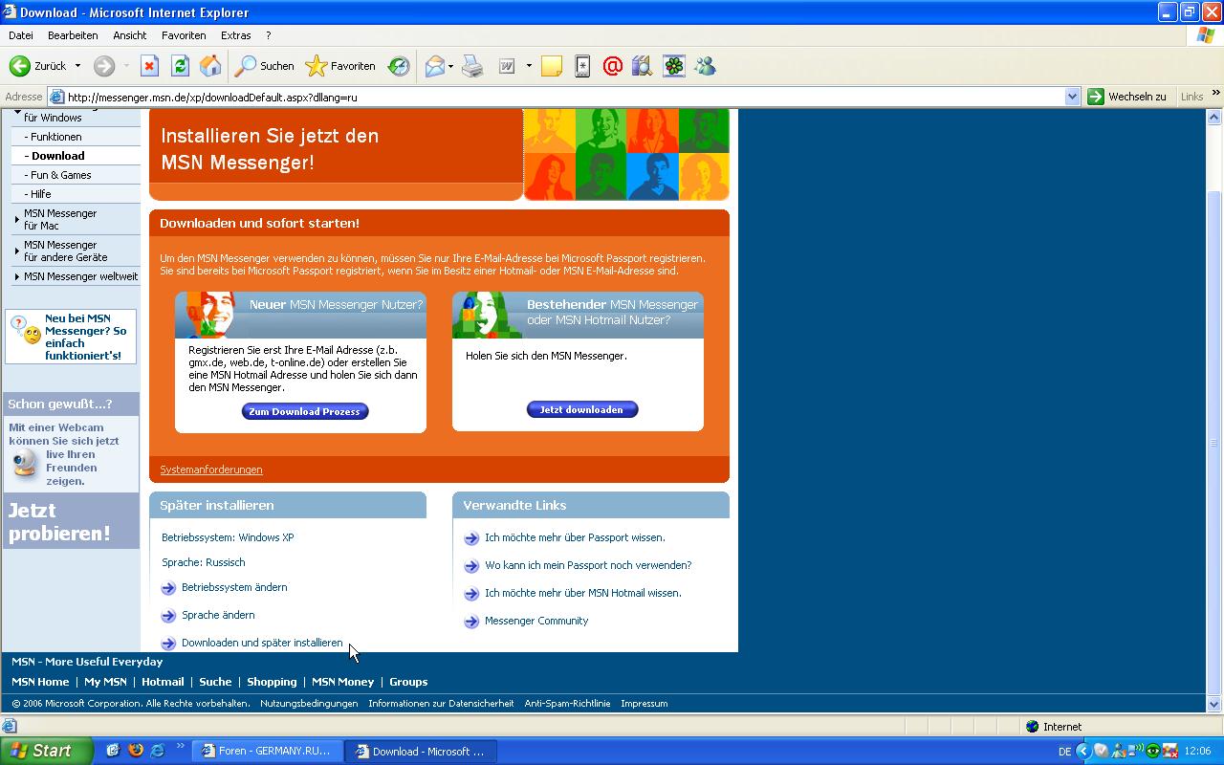The image size is (1224, 765).
Task: Click the Start button
Action: 47,751
